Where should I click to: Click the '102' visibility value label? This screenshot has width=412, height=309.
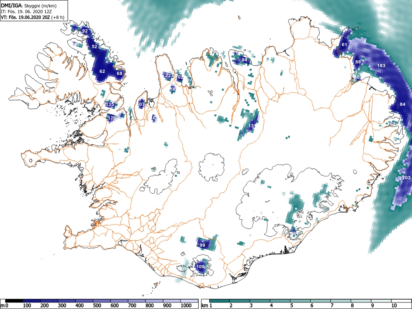[180, 77]
